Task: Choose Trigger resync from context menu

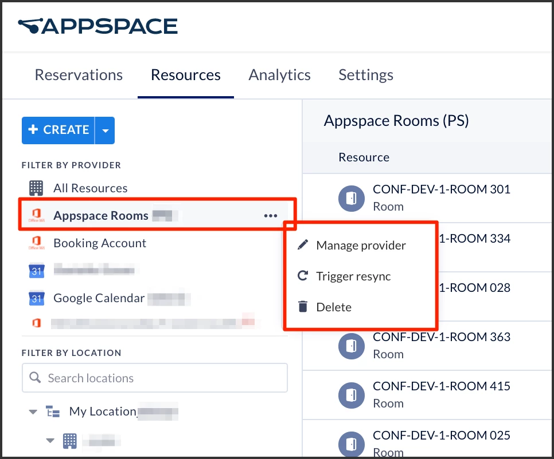Action: pos(353,276)
